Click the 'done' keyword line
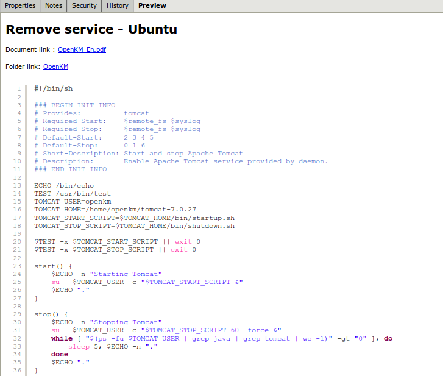 click(x=60, y=354)
